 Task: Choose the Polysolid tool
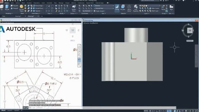tap(15, 6)
